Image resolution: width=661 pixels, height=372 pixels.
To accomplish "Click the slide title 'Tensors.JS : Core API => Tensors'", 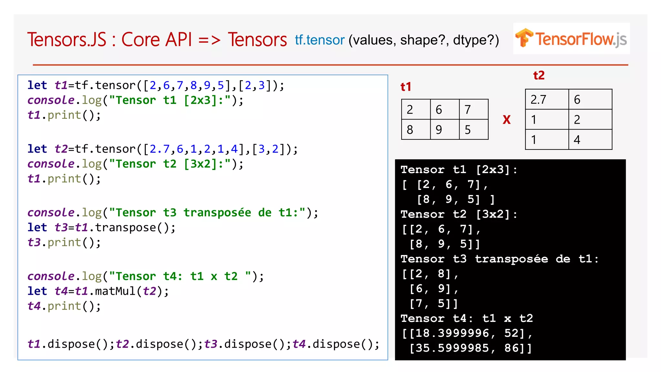I will (x=157, y=40).
